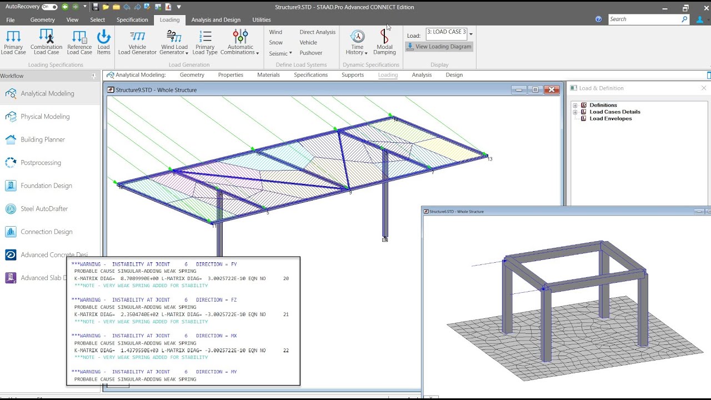Pin the Workflow panel
The height and width of the screenshot is (400, 711).
(94, 76)
